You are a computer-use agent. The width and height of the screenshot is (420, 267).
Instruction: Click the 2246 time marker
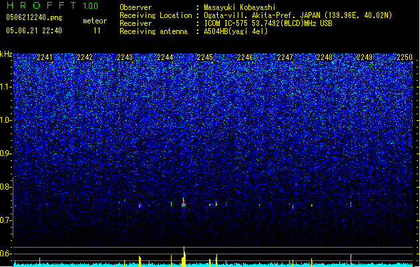(245, 57)
